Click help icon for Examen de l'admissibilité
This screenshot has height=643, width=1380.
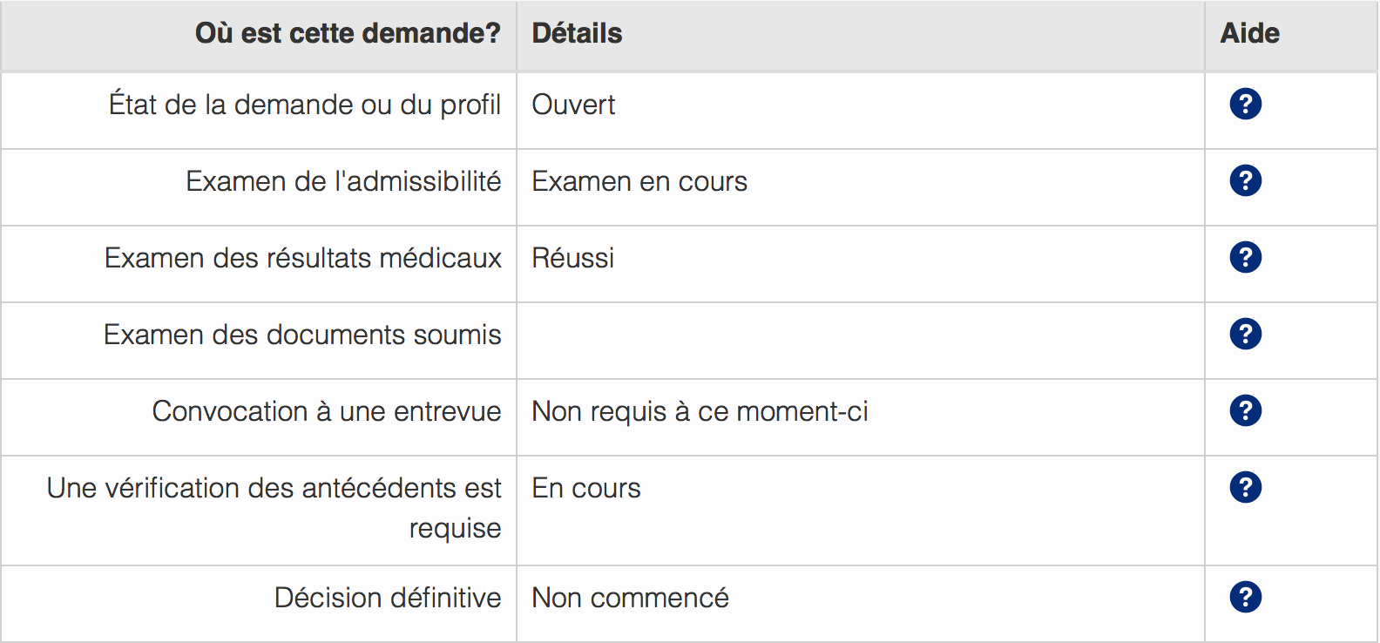1245,180
